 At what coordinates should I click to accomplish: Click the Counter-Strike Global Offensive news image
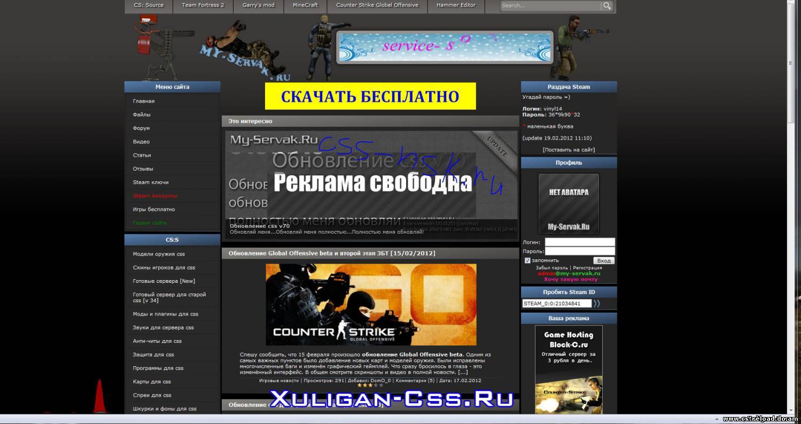pos(371,304)
